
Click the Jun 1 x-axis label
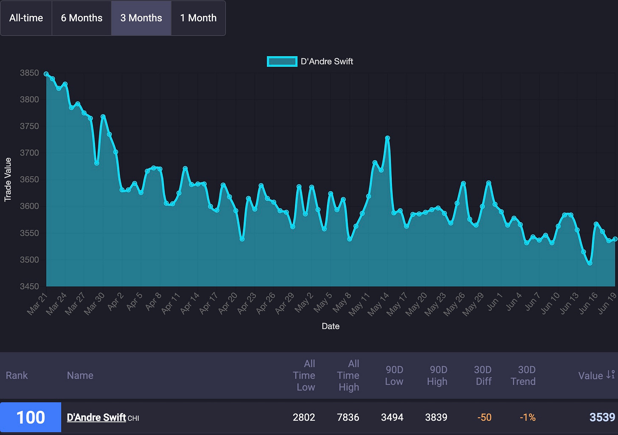click(494, 301)
